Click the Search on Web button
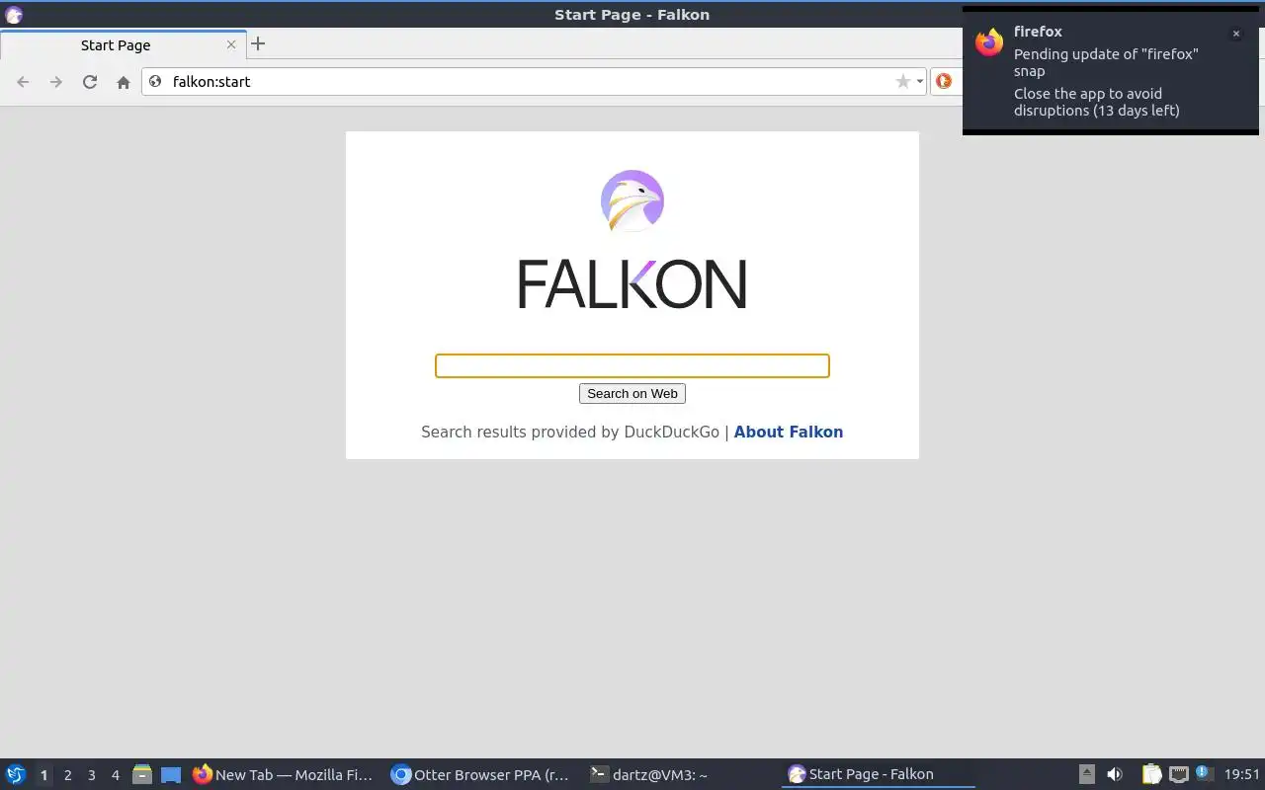Screen dimensions: 1265x790 tap(632, 393)
